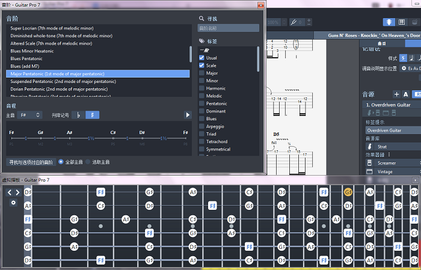
Task: Enable the Pentatonic tag checkbox
Action: (x=202, y=103)
